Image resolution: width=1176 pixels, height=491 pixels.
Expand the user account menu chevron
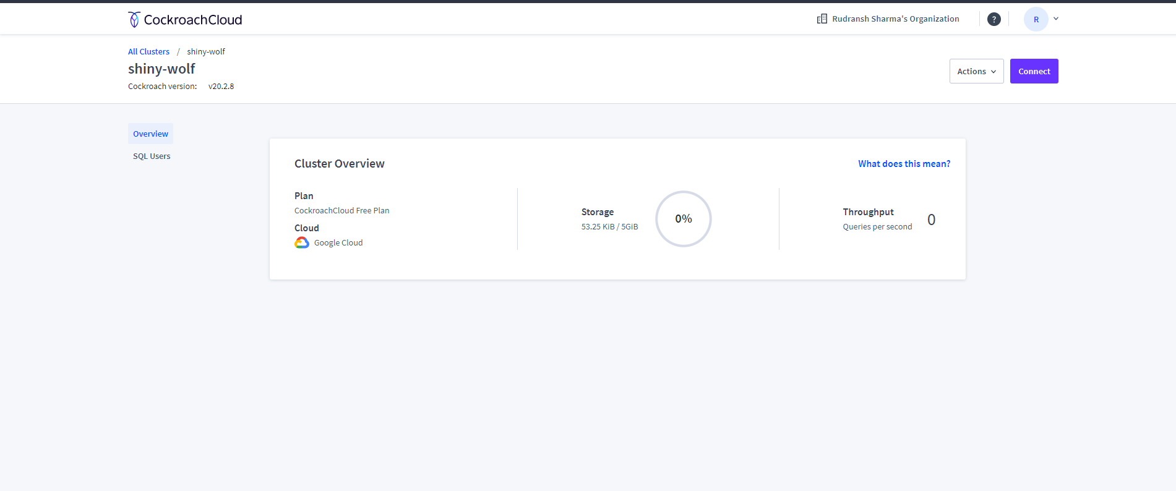point(1056,19)
